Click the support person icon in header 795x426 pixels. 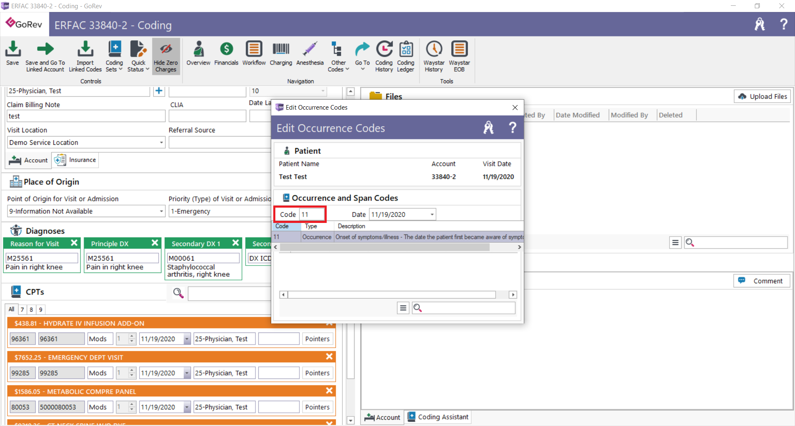coord(760,24)
